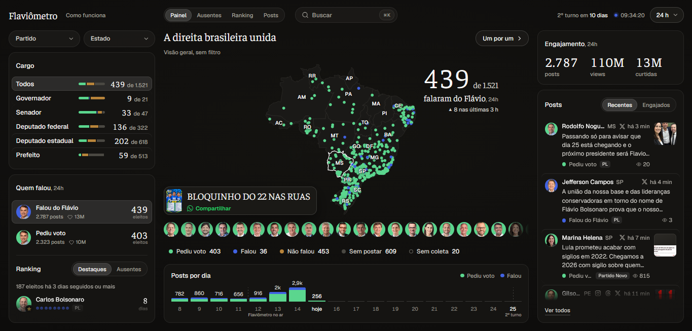Click the Um por um button
Screen dimensions: 692x331
tap(502, 39)
